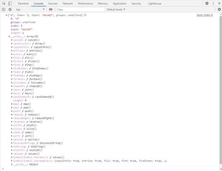Focus the Filter input field

[x=81, y=9]
